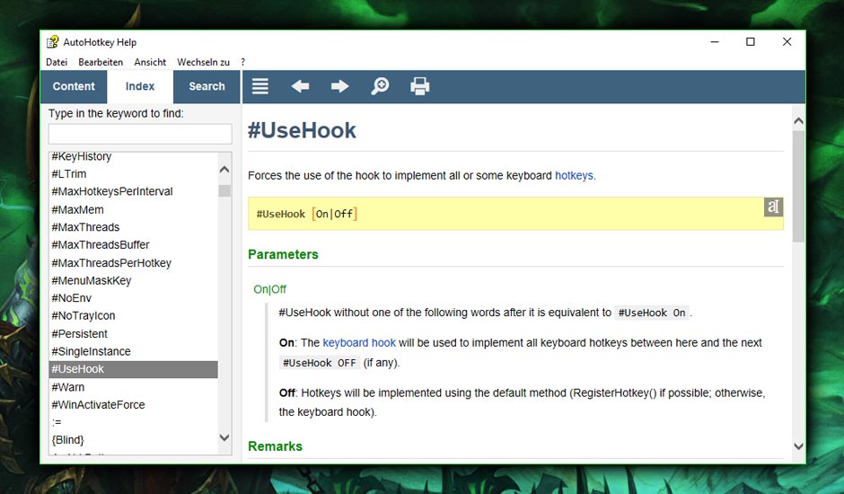
Task: Click the table of contents list icon
Action: tap(260, 86)
